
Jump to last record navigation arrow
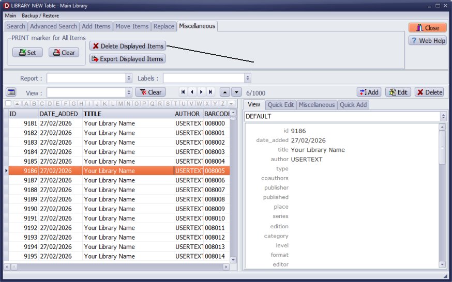(210, 92)
